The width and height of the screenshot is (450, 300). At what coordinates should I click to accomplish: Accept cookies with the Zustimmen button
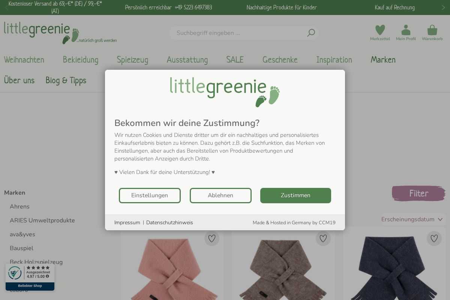(295, 195)
